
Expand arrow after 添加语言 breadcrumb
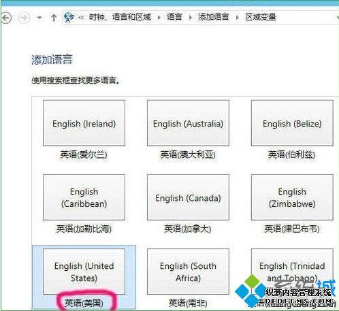237,18
